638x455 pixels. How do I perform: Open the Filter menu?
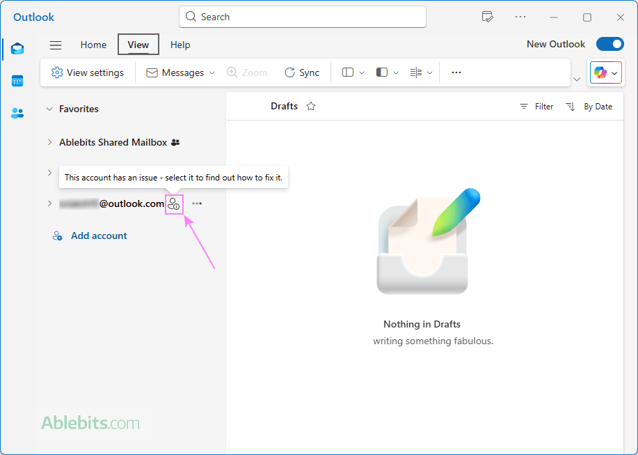[x=536, y=107]
